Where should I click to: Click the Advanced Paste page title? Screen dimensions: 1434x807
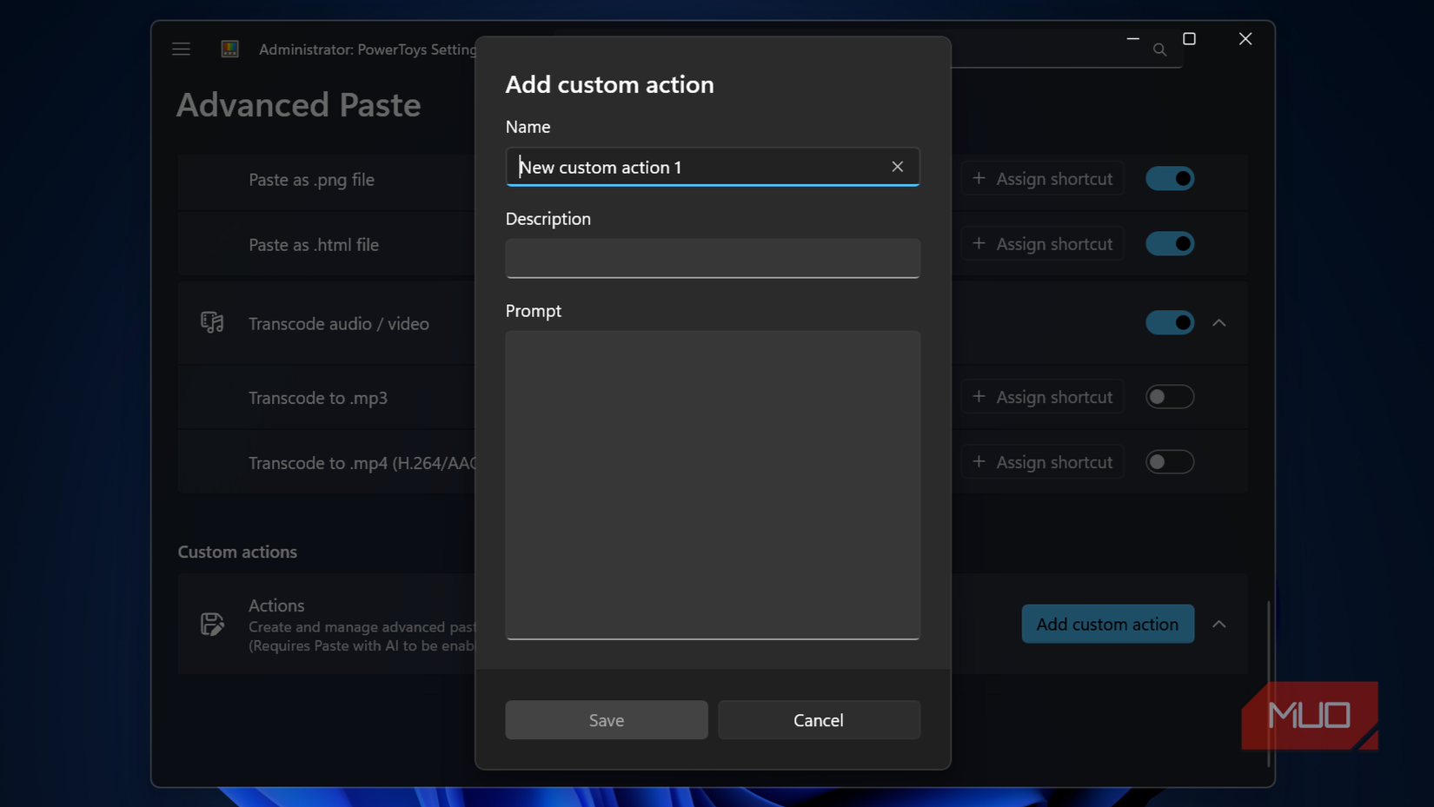299,105
